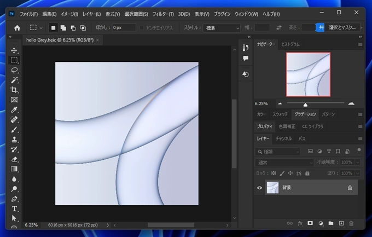Screen dimensions: 372x237
Task: Set New selection mode
Action: click(54, 28)
